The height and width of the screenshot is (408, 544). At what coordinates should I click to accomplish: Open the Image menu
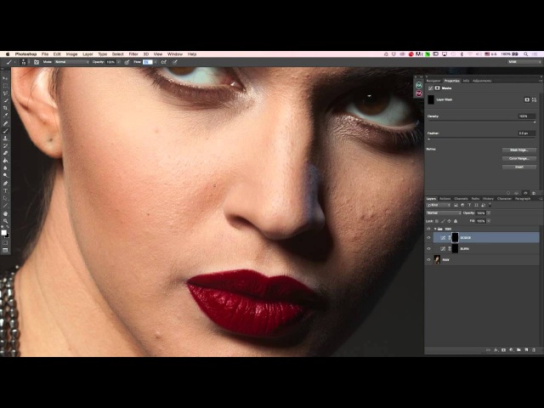(x=71, y=54)
